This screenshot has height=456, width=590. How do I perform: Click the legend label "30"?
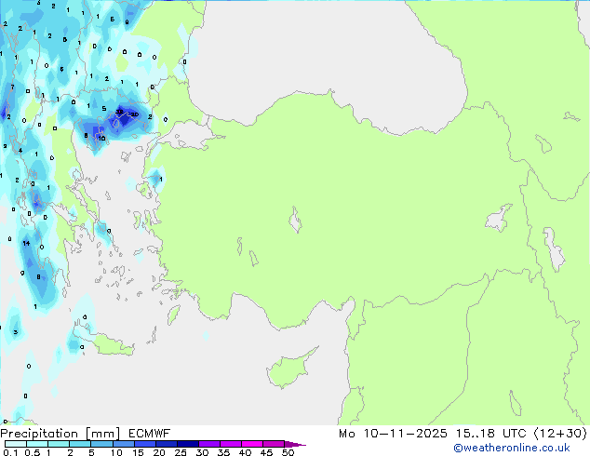click(202, 452)
